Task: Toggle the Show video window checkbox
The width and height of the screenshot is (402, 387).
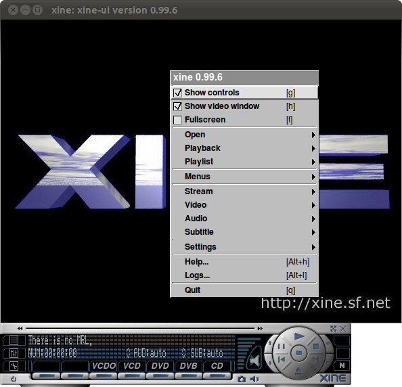Action: click(x=177, y=106)
